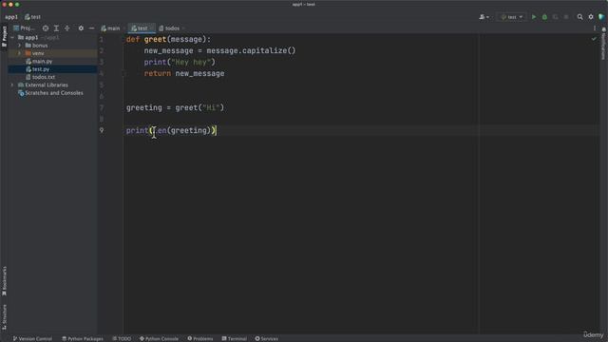Expand the External Libraries node arrow
608x342 pixels.
click(x=12, y=85)
